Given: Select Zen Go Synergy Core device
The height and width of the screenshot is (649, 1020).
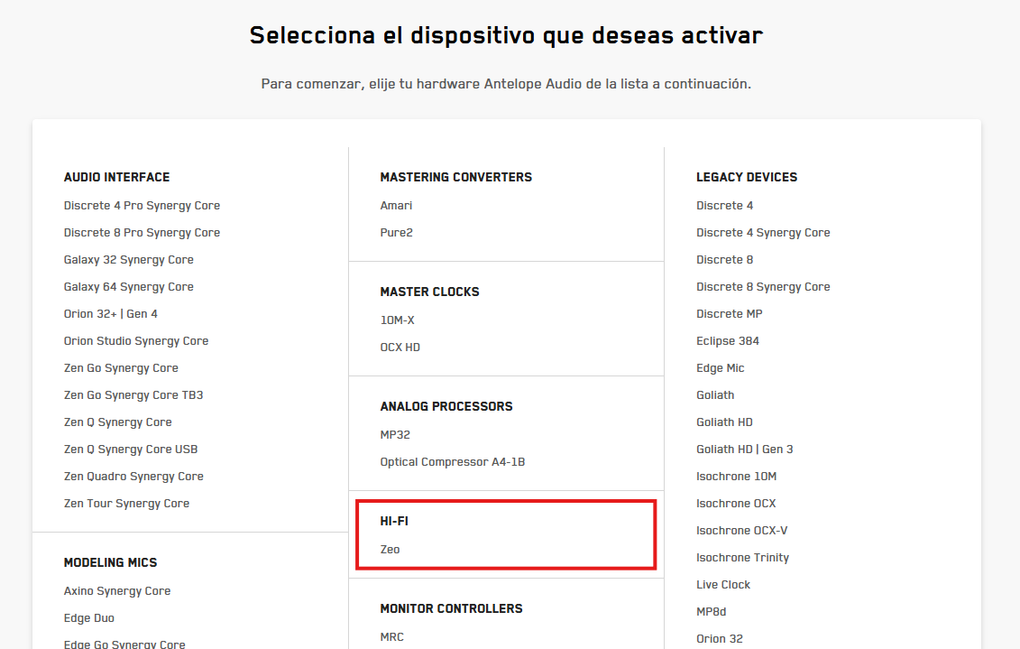Looking at the screenshot, I should pos(121,368).
